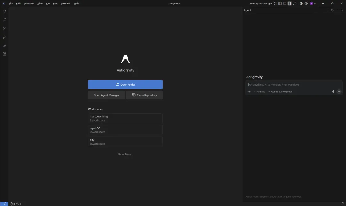Toggle the primary side bar
Screen dimensions: 346x206
pos(280,4)
